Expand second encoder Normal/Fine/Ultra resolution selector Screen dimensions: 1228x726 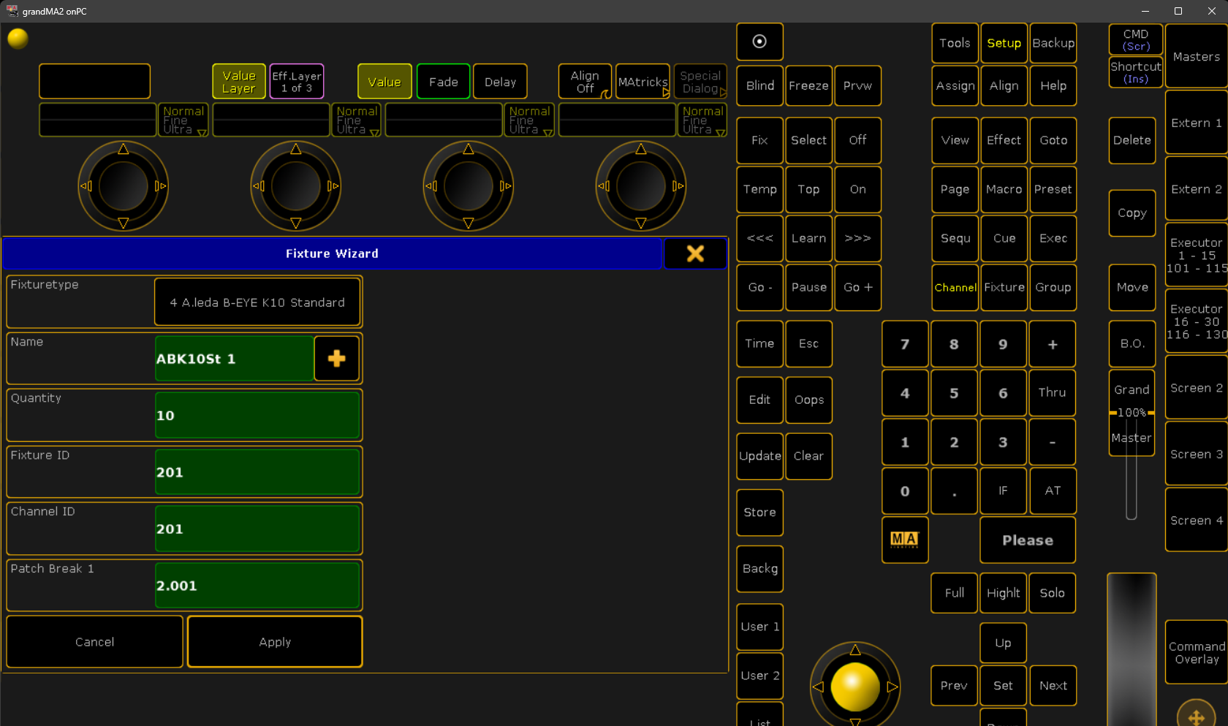pos(357,120)
